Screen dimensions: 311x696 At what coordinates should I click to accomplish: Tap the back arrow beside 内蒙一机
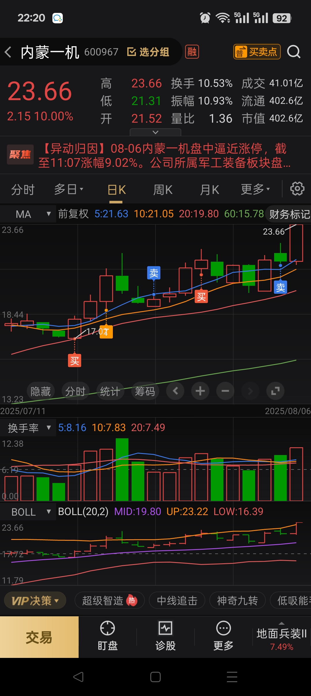[x=8, y=52]
